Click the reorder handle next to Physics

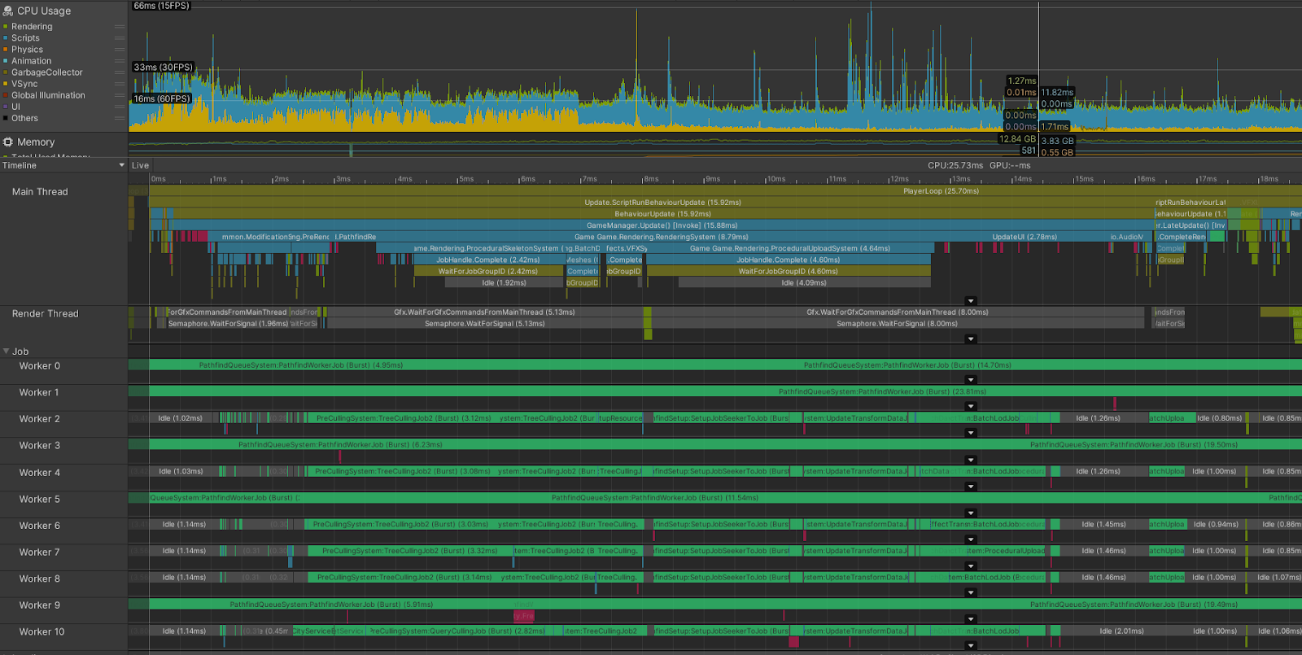(x=120, y=50)
